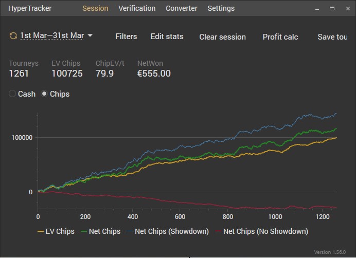The height and width of the screenshot is (258, 356).
Task: Click the Save tou button
Action: [x=333, y=36]
